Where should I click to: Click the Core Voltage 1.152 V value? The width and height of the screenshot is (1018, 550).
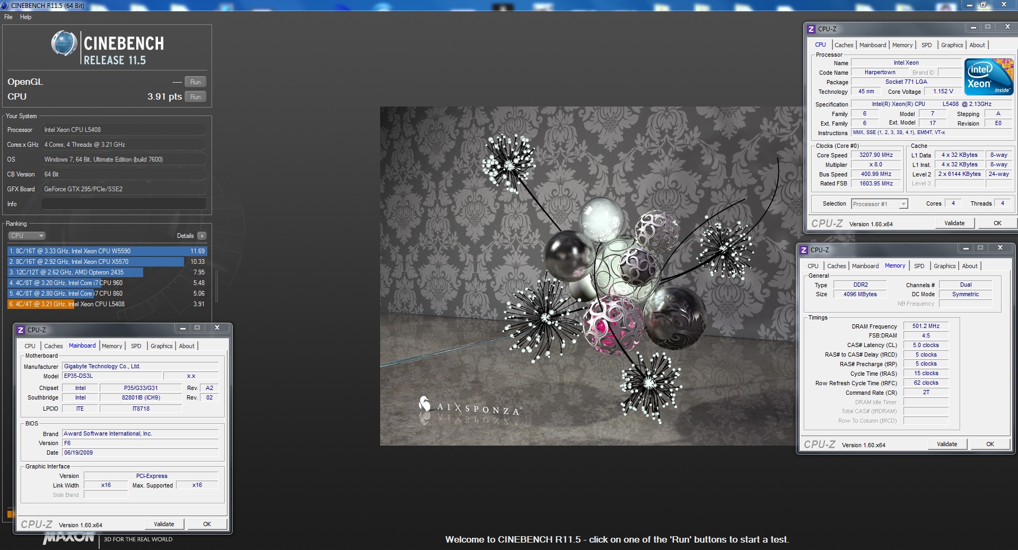click(943, 92)
